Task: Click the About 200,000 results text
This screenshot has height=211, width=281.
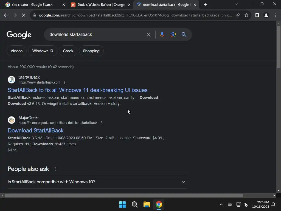Action: 41,67
